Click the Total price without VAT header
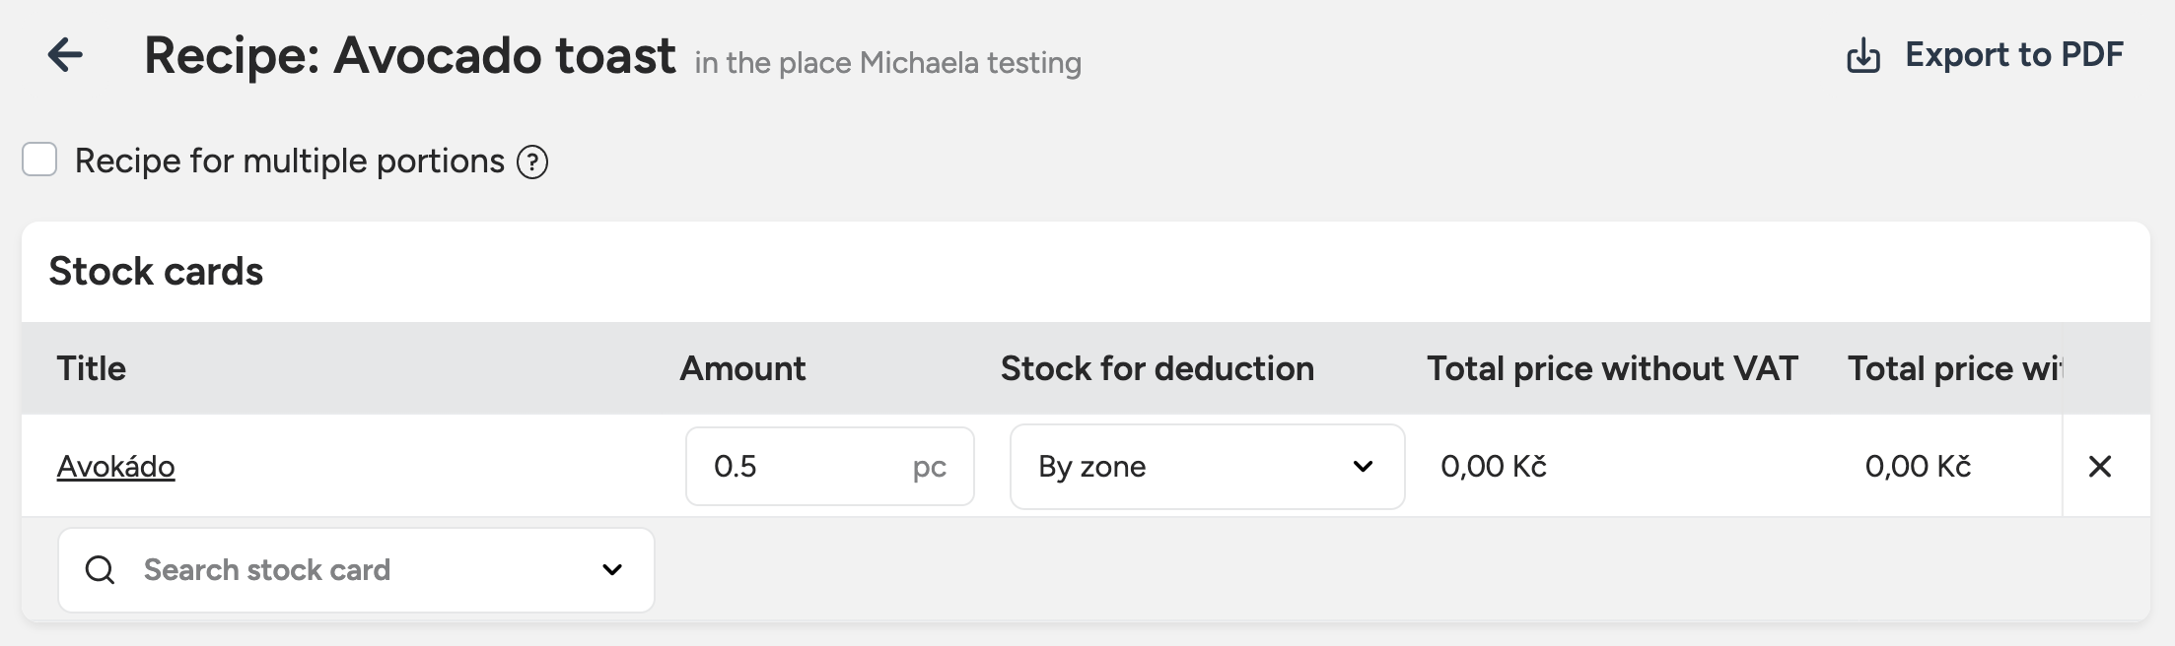 click(1612, 368)
